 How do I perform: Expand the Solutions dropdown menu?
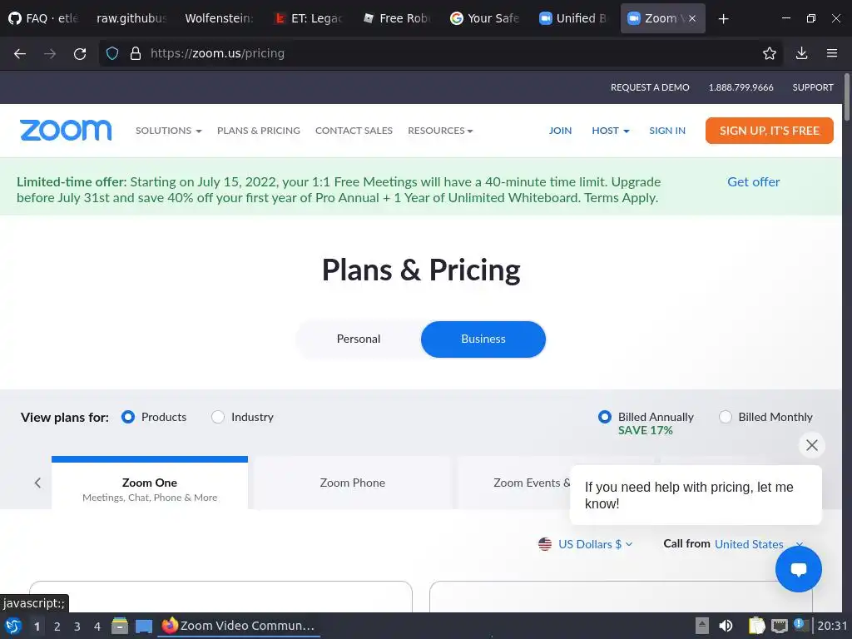point(168,131)
